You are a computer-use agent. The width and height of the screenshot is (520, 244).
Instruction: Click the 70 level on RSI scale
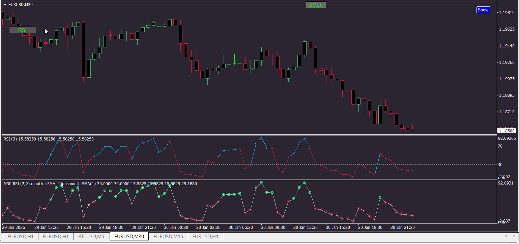[500, 146]
